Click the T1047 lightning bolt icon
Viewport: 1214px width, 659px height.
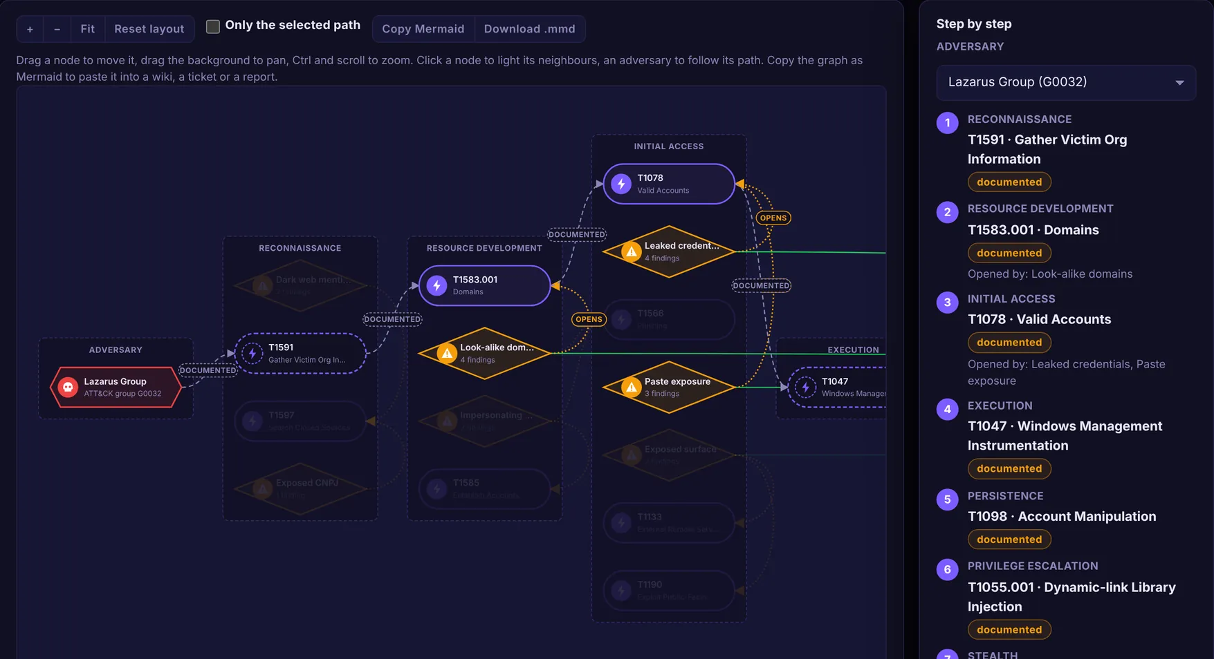pos(805,387)
